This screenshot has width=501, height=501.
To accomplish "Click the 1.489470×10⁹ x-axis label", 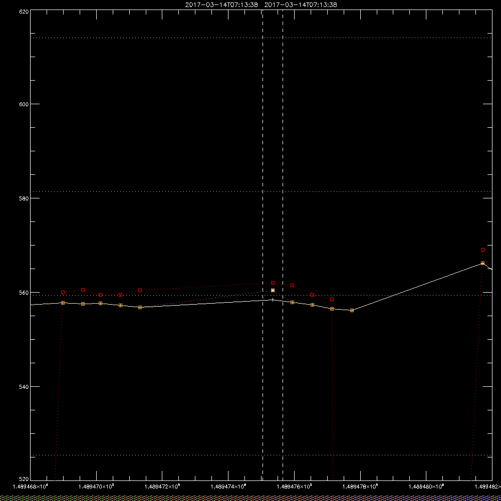I will (97, 486).
